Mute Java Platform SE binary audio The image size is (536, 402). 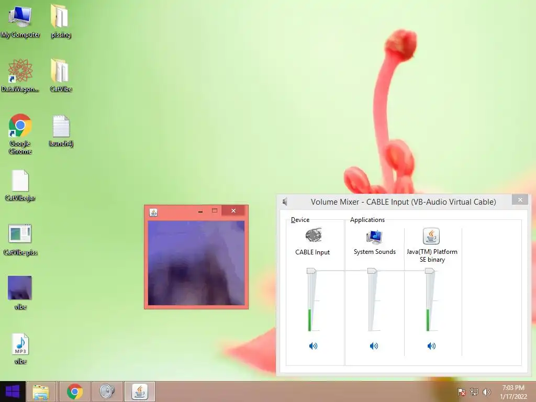(431, 346)
